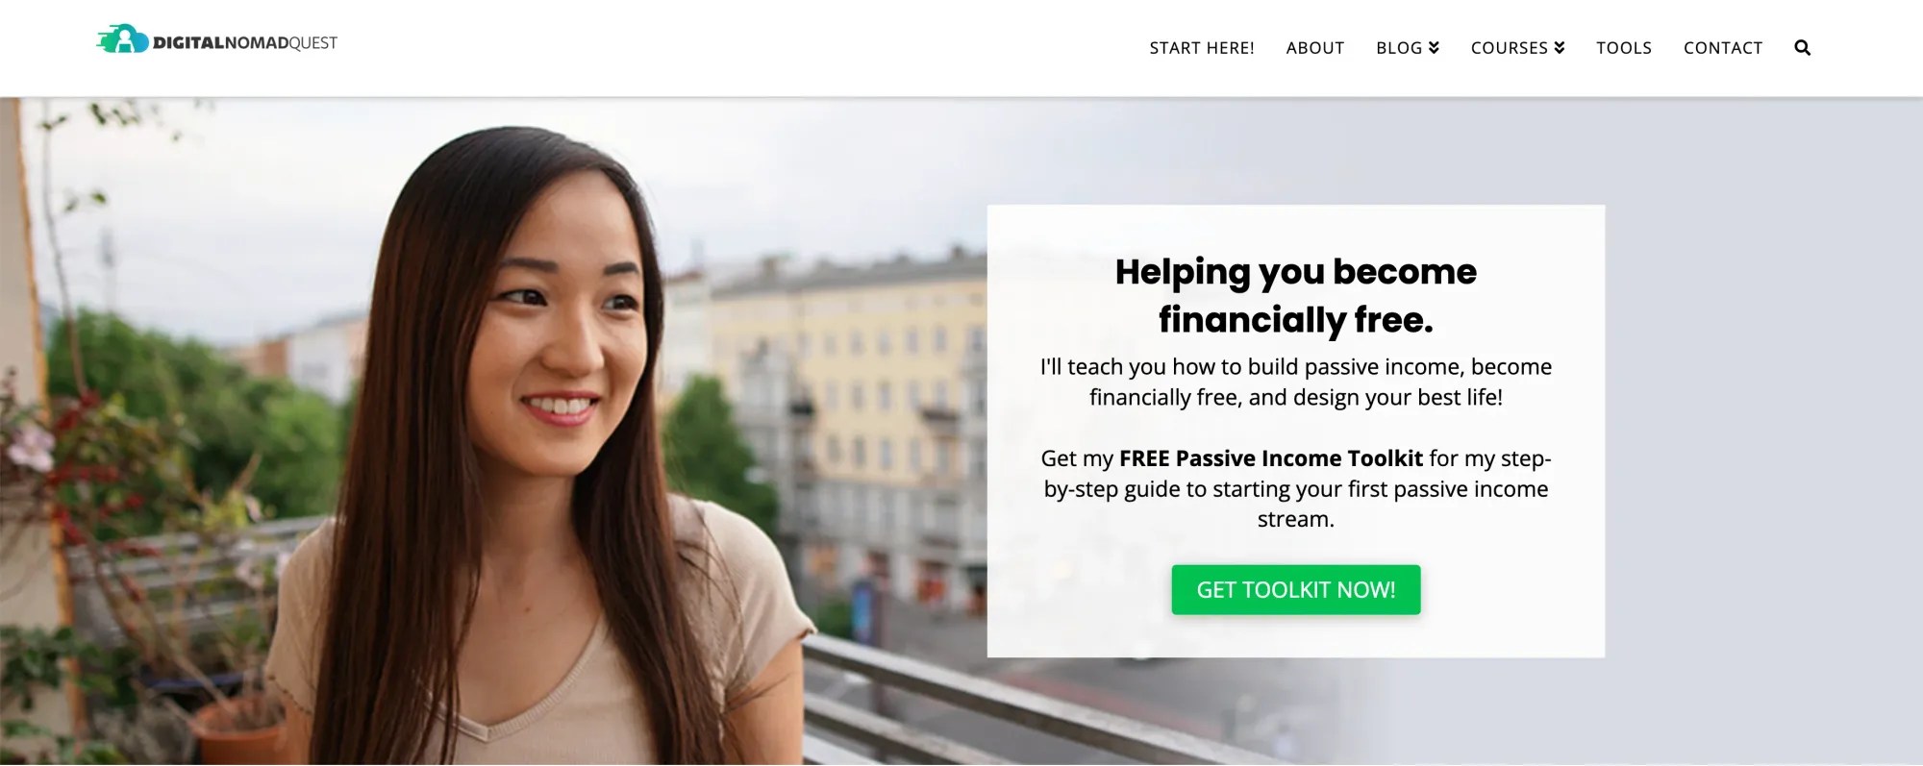Expand the Blog dropdown chevron

1434,48
